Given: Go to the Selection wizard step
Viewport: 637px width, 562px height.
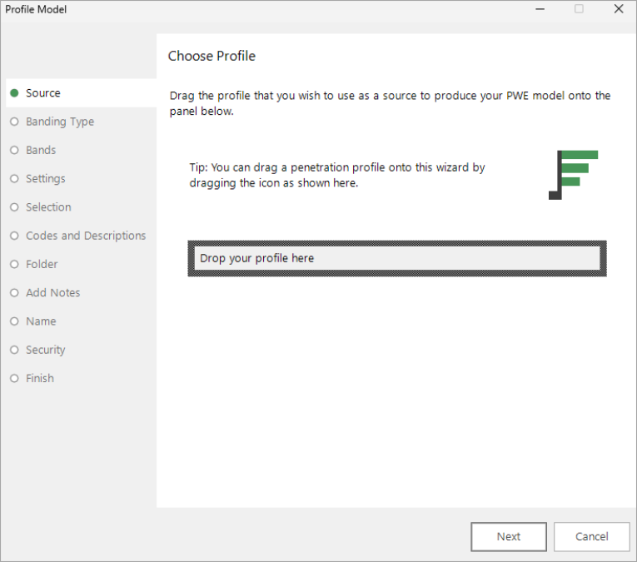Looking at the screenshot, I should click(48, 207).
